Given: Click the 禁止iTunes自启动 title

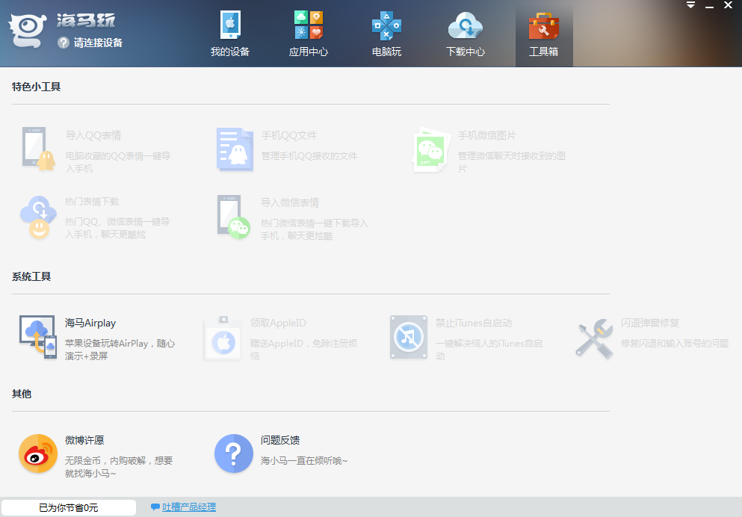Looking at the screenshot, I should 474,323.
